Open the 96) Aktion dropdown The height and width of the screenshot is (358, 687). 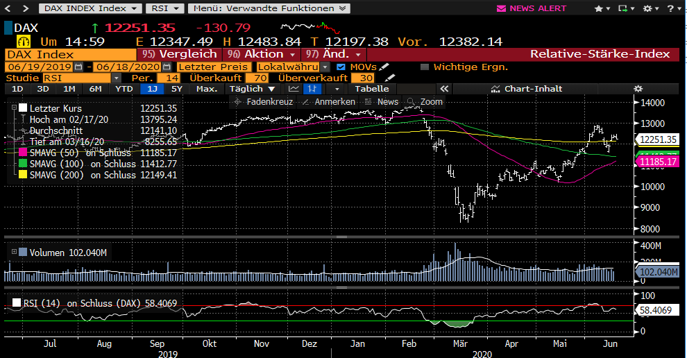coord(261,54)
